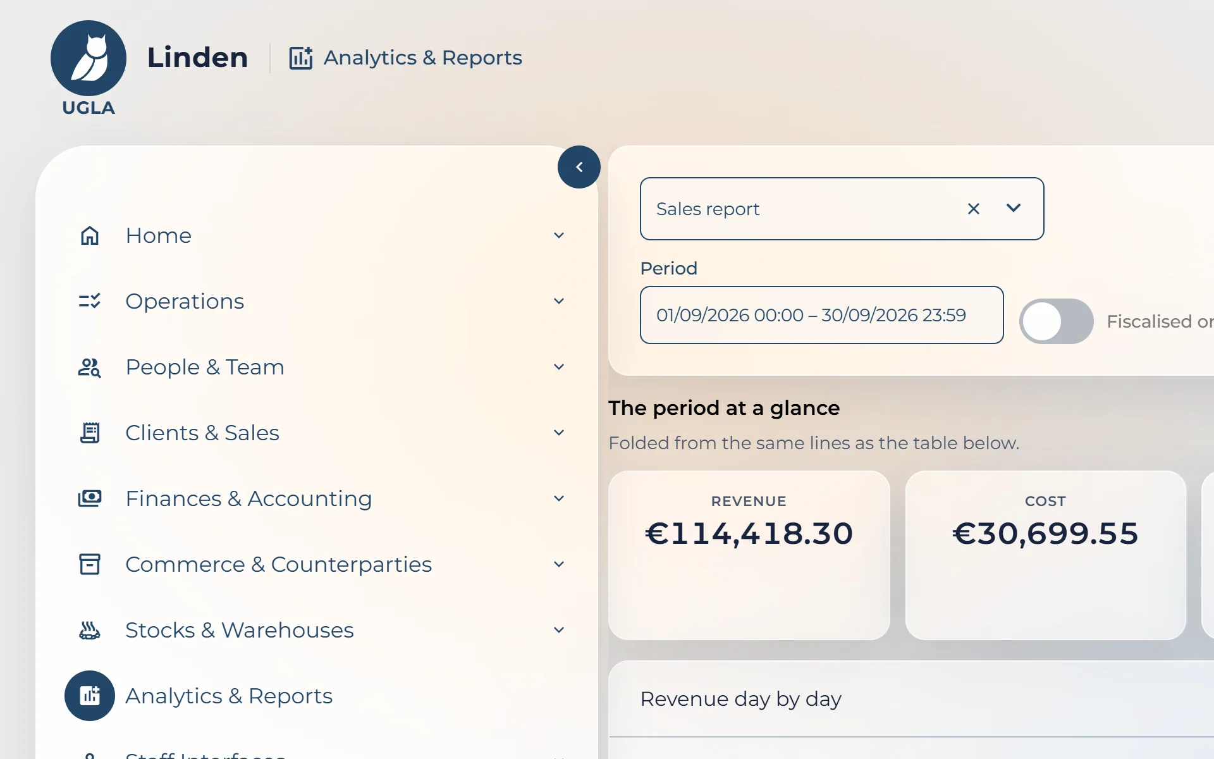
Task: Click the Analytics & Reports header icon
Action: pos(301,58)
